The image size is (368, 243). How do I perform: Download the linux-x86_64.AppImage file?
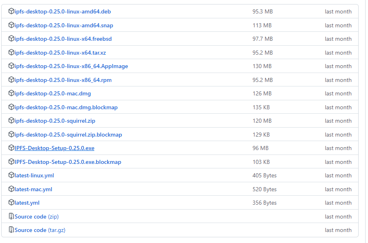pyautogui.click(x=71, y=66)
